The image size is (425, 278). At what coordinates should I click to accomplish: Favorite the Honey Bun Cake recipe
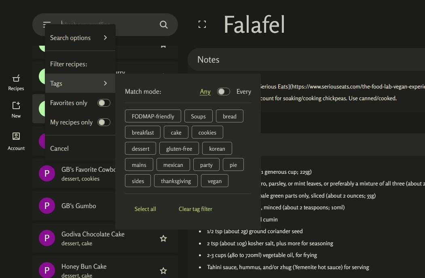163,271
